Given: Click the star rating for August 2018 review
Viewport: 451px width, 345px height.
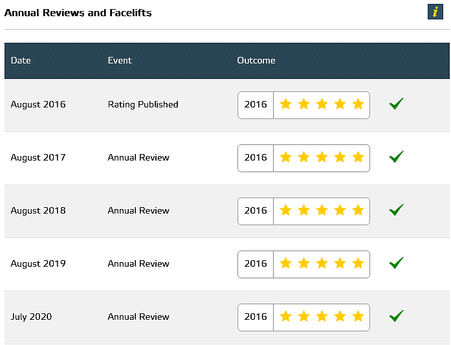Looking at the screenshot, I should [x=322, y=210].
